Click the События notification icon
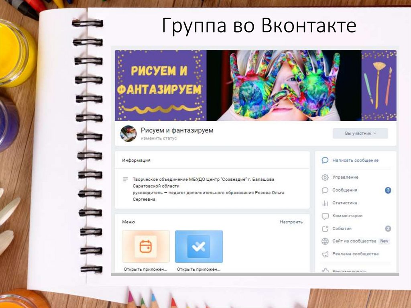The image size is (411, 308). click(325, 229)
